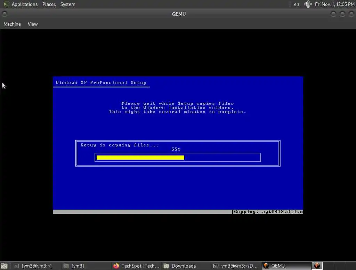The height and width of the screenshot is (270, 356).
Task: Open the volume speaker icon
Action: [308, 4]
